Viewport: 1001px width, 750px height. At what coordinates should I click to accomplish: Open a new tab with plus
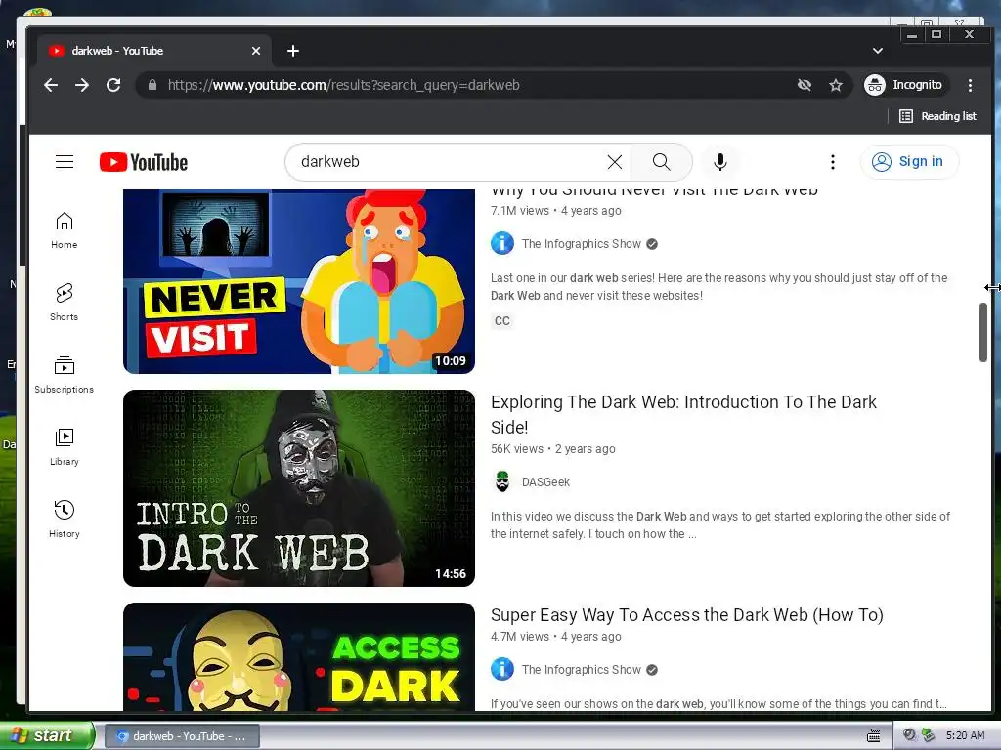coord(293,51)
